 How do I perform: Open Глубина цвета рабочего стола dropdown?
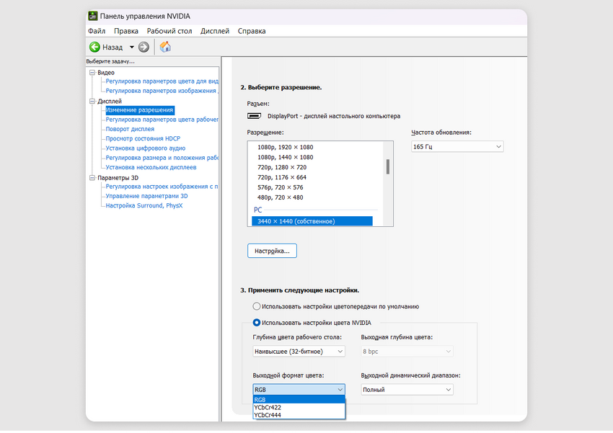tap(299, 352)
